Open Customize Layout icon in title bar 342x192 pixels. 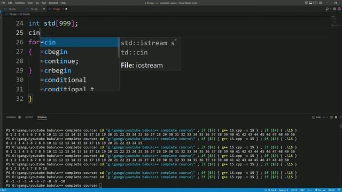click(321, 3)
